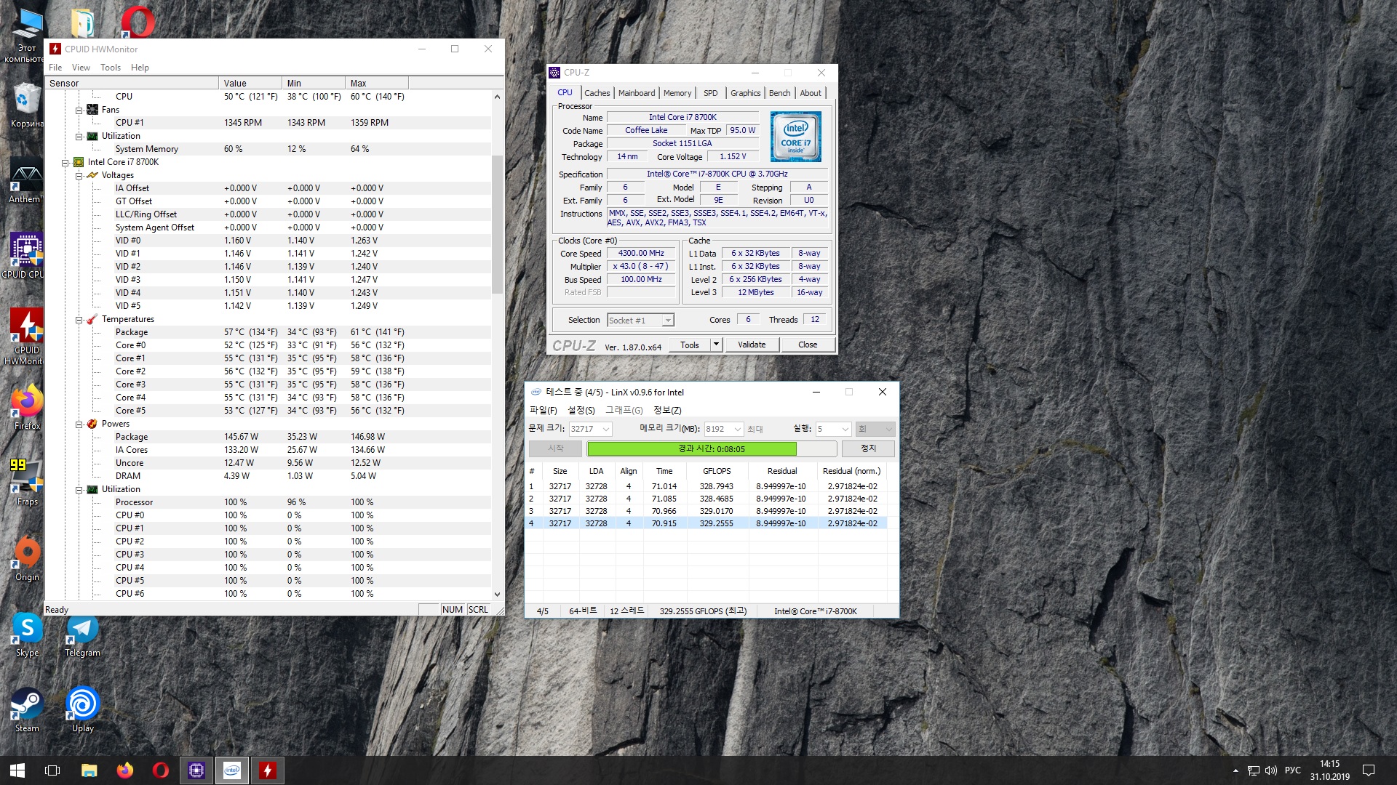The width and height of the screenshot is (1397, 785).
Task: Collapse the Voltages tree node
Action: click(79, 176)
